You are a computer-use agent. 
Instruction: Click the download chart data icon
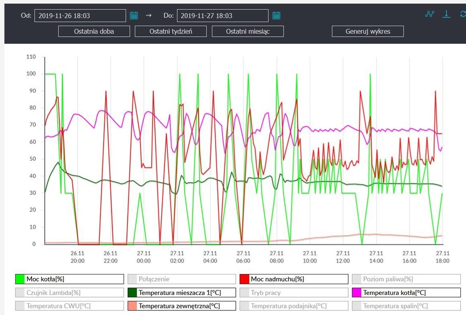(446, 14)
